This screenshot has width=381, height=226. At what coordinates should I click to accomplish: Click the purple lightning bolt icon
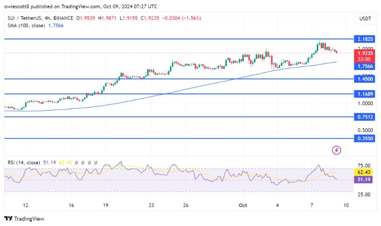[x=336, y=150]
